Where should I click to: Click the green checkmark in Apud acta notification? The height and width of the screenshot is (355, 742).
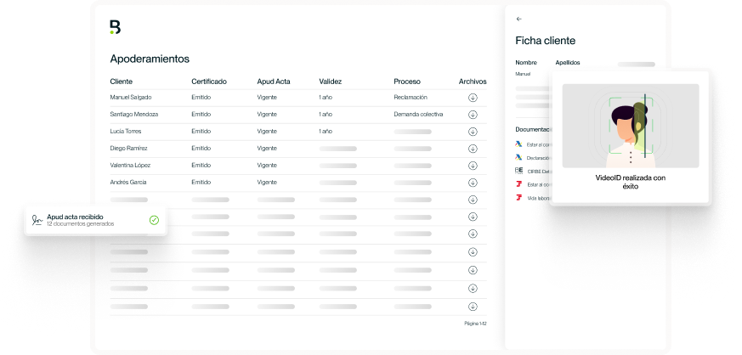154,220
